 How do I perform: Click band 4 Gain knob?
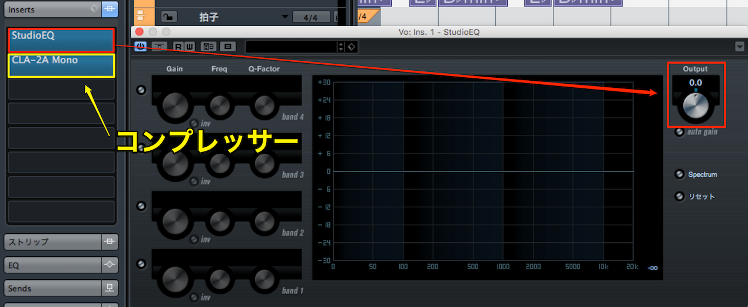point(175,105)
